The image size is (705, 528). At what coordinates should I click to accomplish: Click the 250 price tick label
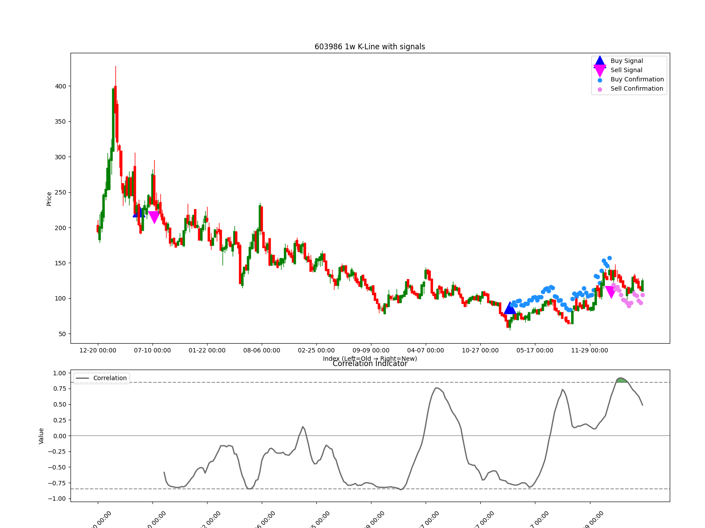[60, 193]
